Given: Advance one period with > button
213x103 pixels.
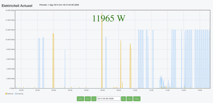Looking at the screenshot, I should pos(123,99).
